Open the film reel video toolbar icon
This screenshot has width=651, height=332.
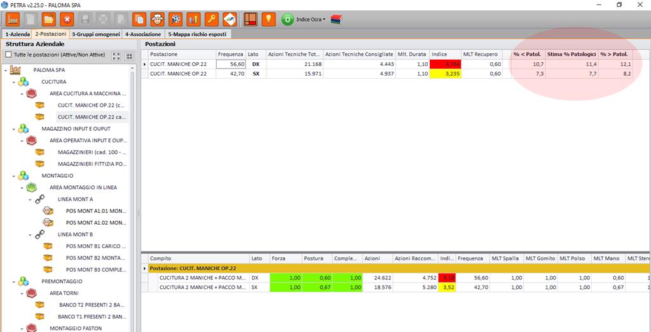click(x=175, y=19)
